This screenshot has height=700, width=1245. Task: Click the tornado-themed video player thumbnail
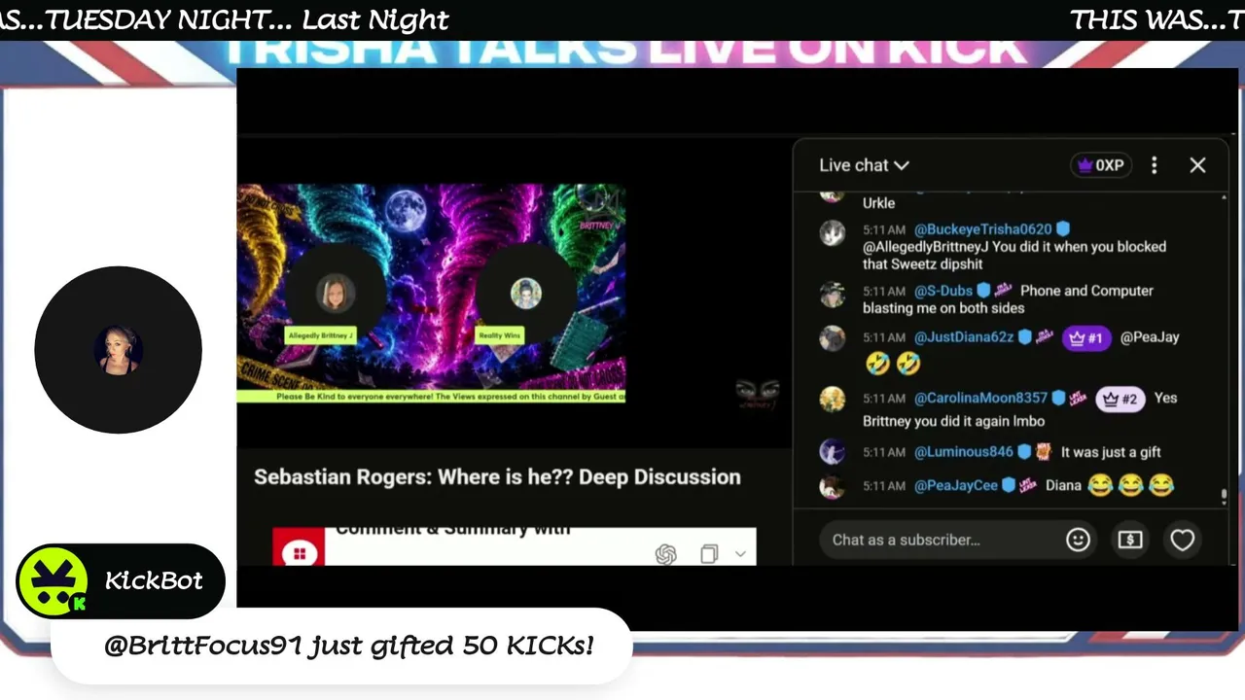[431, 294]
